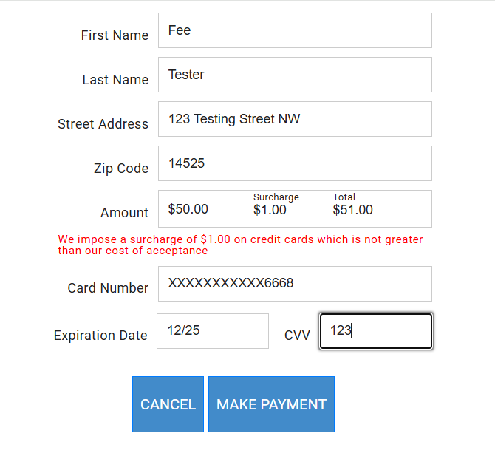Viewport: 495px width, 456px height.
Task: Submit with the MAKE PAYMENT button
Action: point(271,404)
